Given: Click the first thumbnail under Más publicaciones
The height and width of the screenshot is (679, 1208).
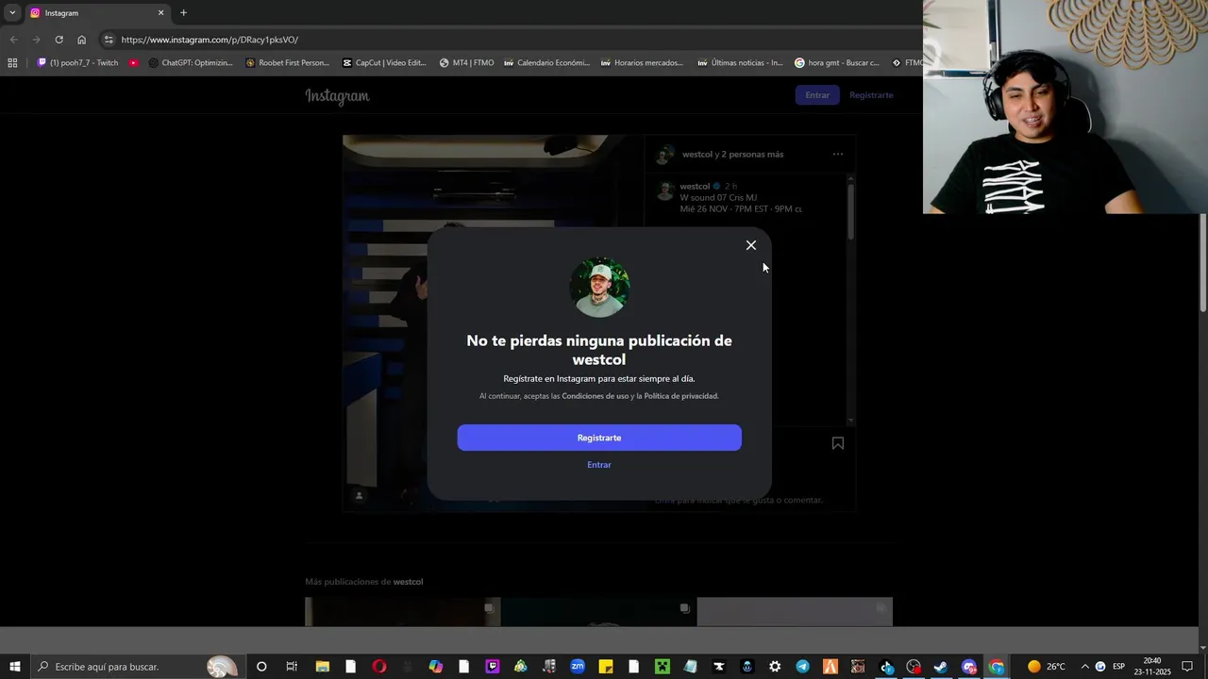Looking at the screenshot, I should 403,611.
